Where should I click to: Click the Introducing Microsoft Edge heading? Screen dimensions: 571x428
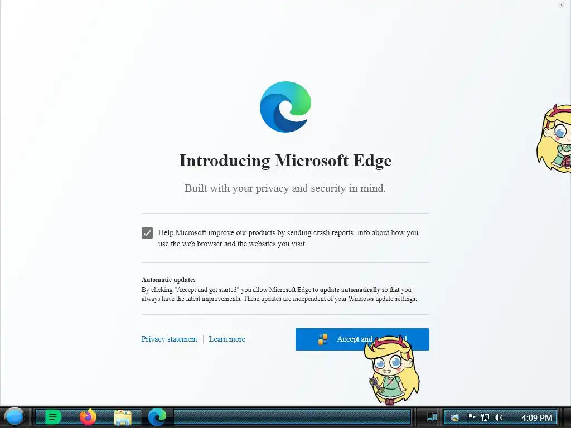285,160
